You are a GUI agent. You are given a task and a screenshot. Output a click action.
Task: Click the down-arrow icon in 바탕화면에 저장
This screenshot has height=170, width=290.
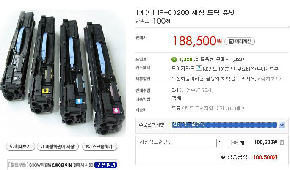tap(43, 147)
